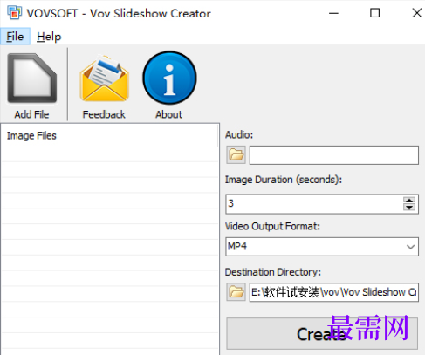Click the Audio file path field

pos(334,155)
